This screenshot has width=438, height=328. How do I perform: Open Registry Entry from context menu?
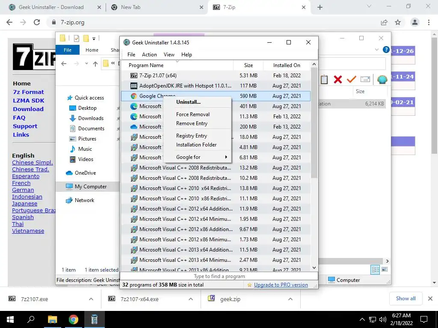coord(191,136)
